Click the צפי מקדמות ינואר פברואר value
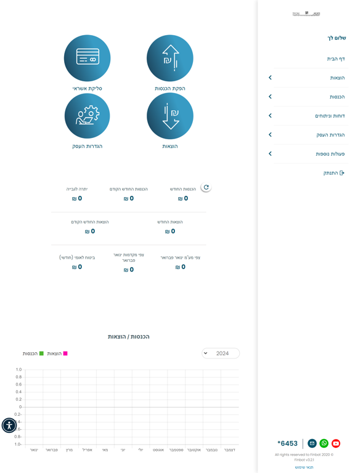This screenshot has height=473, width=355. [x=129, y=269]
